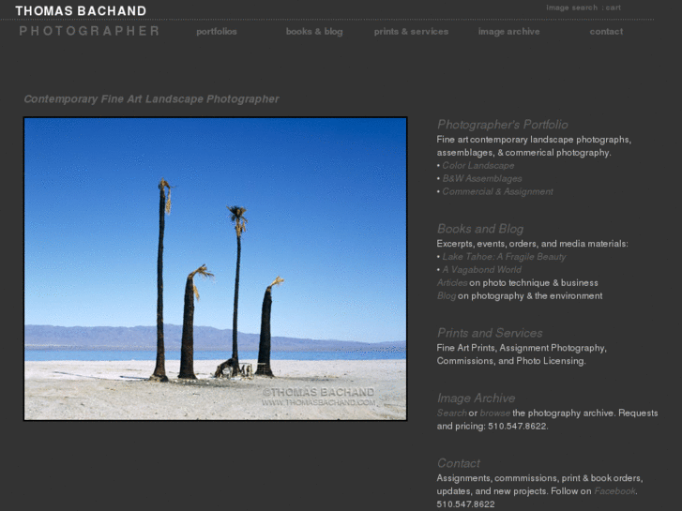
Task: Open Commercial & Assignment portfolio
Action: pos(497,192)
